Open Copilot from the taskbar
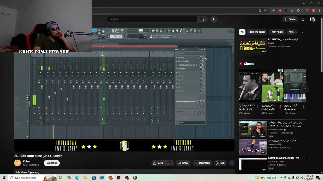The image size is (323, 181). pyautogui.click(x=69, y=178)
